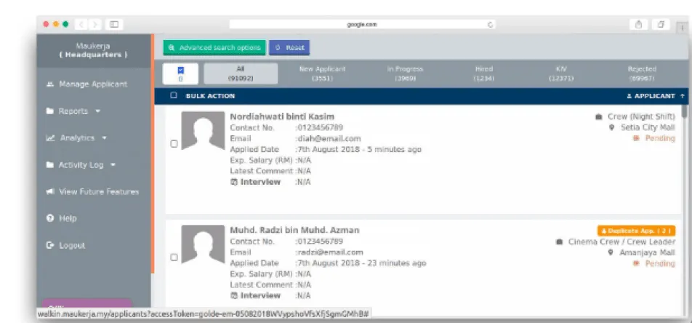Toggle the browser sidebar icon
This screenshot has width=692, height=323.
coord(114,24)
